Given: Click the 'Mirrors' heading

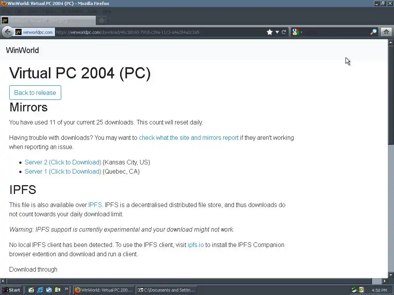Looking at the screenshot, I should click(x=28, y=107).
